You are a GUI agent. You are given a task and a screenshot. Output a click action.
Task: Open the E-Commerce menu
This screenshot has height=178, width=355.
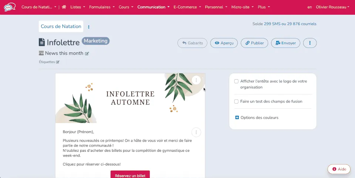tap(187, 7)
